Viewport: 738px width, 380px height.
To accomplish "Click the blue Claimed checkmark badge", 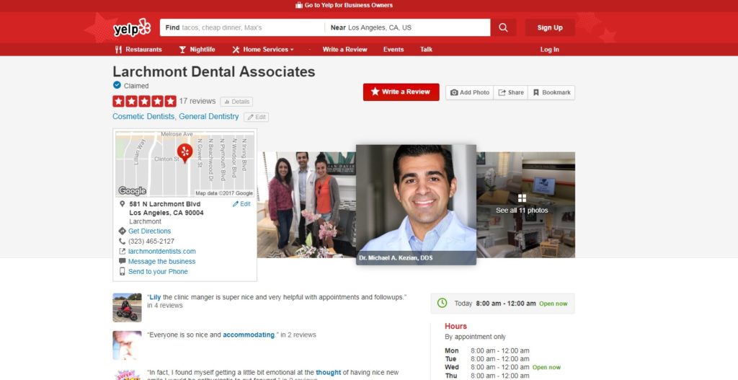I will click(x=117, y=85).
